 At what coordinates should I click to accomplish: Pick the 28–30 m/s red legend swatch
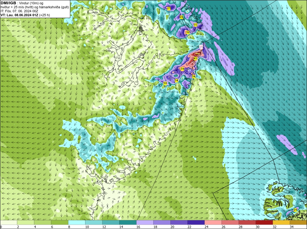pos(247,222)
